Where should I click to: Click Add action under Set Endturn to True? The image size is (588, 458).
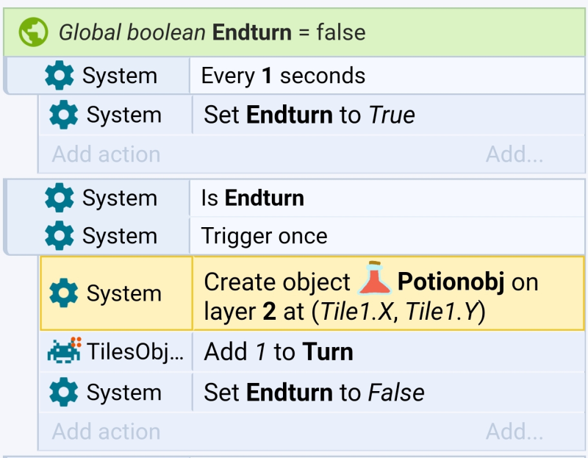(x=107, y=154)
